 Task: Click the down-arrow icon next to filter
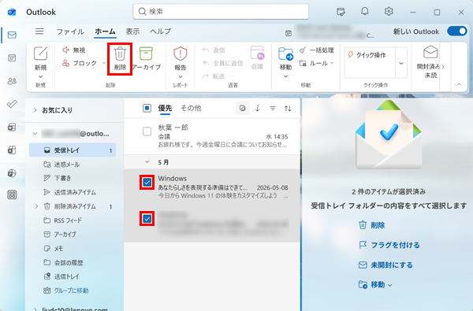pyautogui.click(x=258, y=108)
